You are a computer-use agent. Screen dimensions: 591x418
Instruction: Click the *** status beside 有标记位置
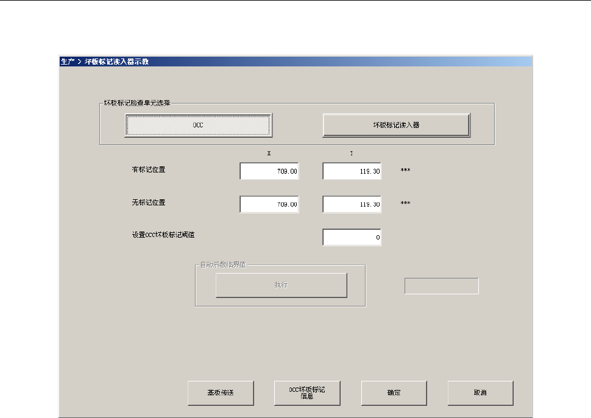point(406,171)
